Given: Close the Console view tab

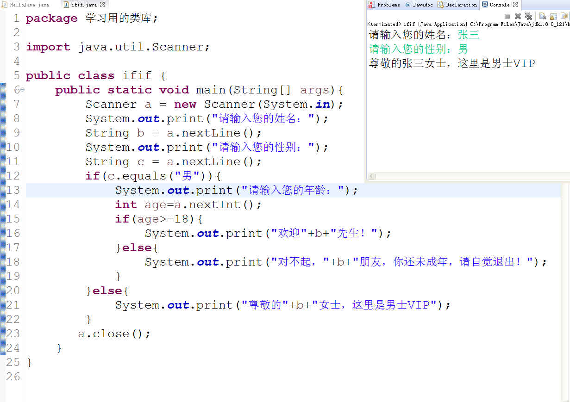Looking at the screenshot, I should click(x=515, y=5).
